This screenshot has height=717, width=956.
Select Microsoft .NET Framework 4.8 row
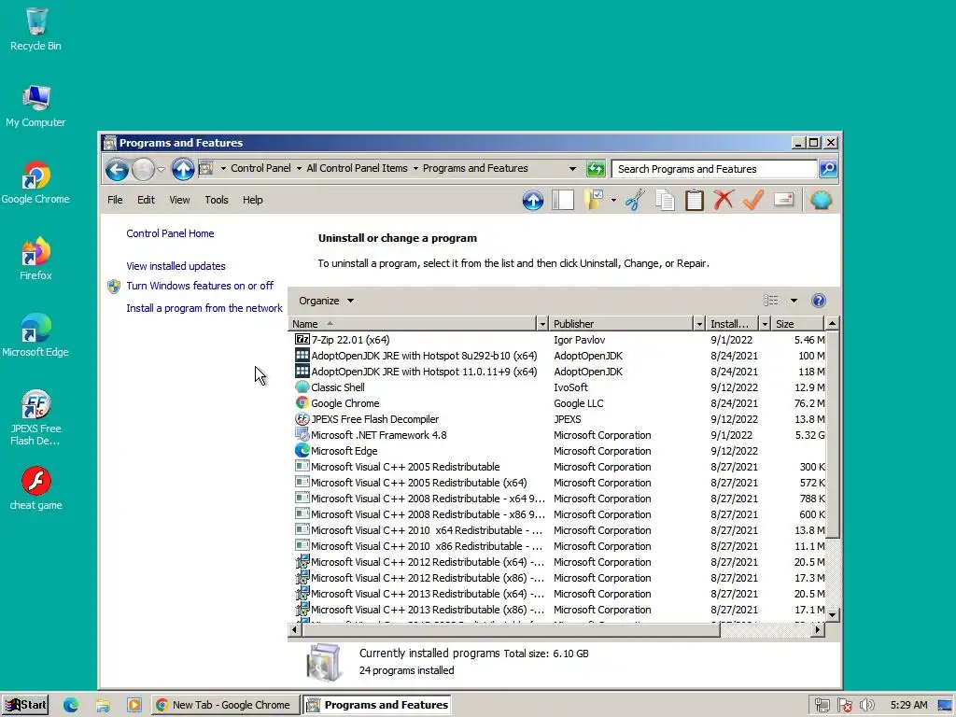coord(556,435)
